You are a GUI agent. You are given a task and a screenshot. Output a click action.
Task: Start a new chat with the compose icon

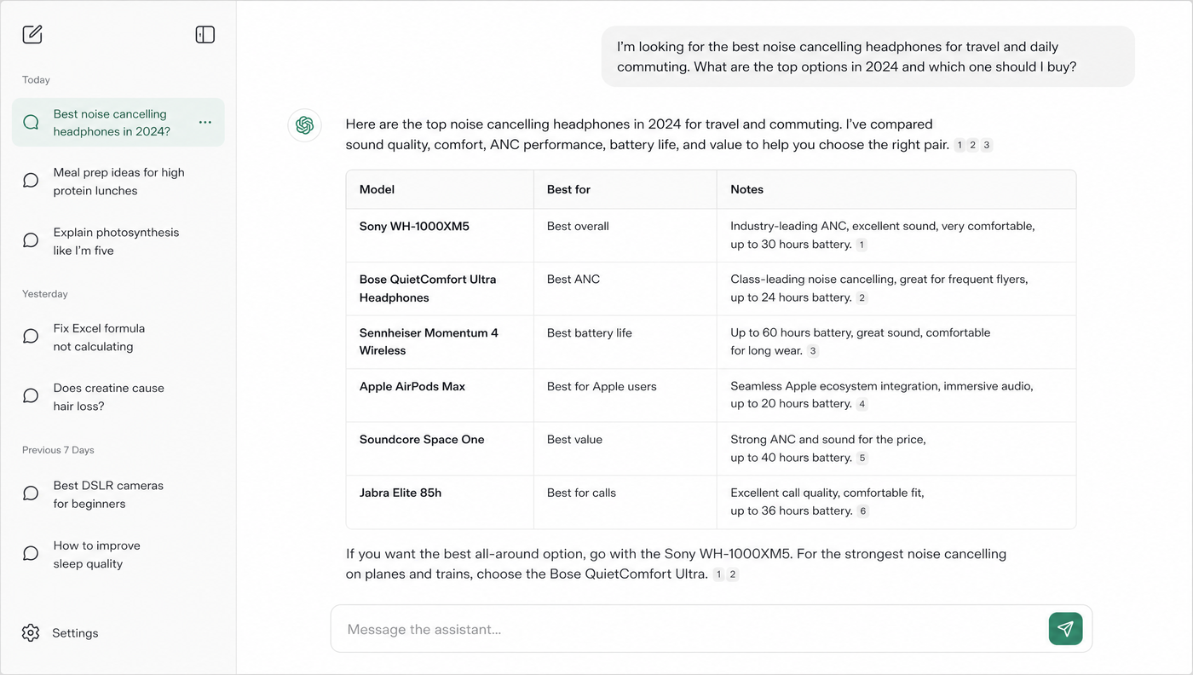(x=32, y=34)
